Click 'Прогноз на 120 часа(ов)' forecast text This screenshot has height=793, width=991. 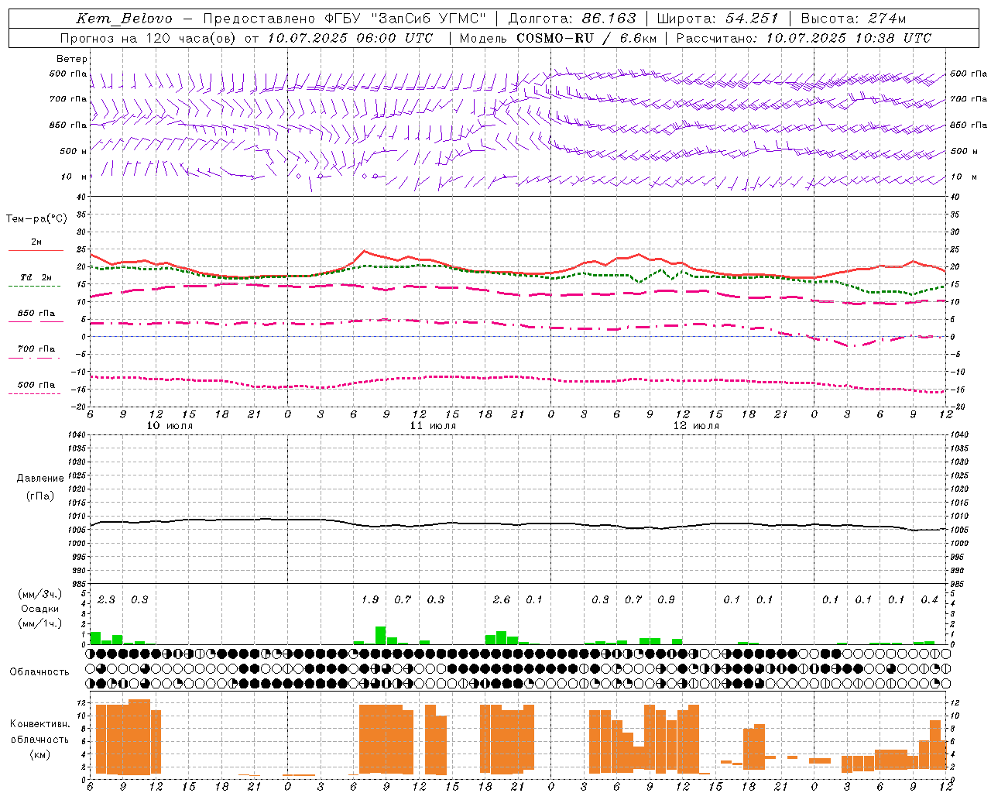click(x=149, y=37)
